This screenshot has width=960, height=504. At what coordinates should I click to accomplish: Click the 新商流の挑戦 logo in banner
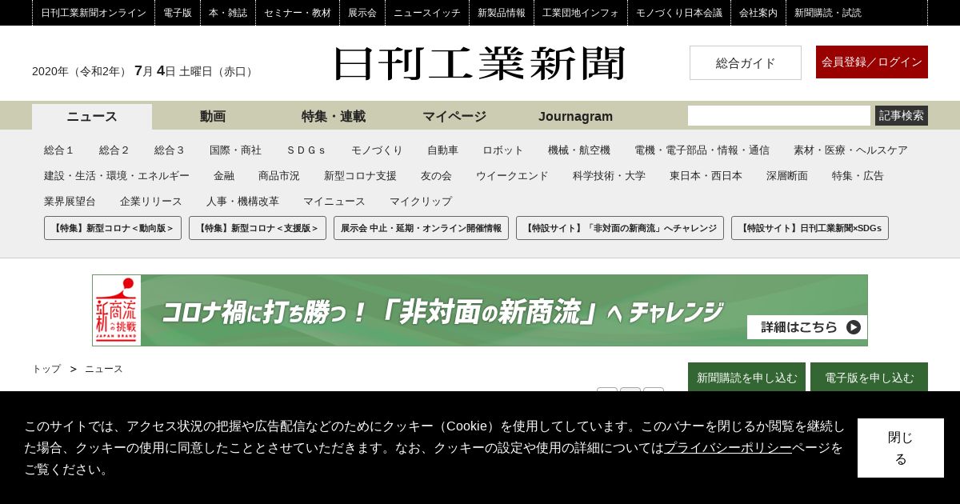[x=117, y=310]
